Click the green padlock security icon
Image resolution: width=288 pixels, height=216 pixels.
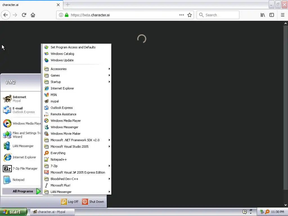(67, 15)
